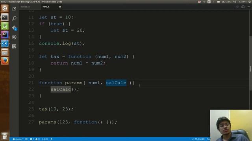The width and height of the screenshot is (252, 141).
Task: Click the params(123, function() {}) call
Action: (x=78, y=122)
